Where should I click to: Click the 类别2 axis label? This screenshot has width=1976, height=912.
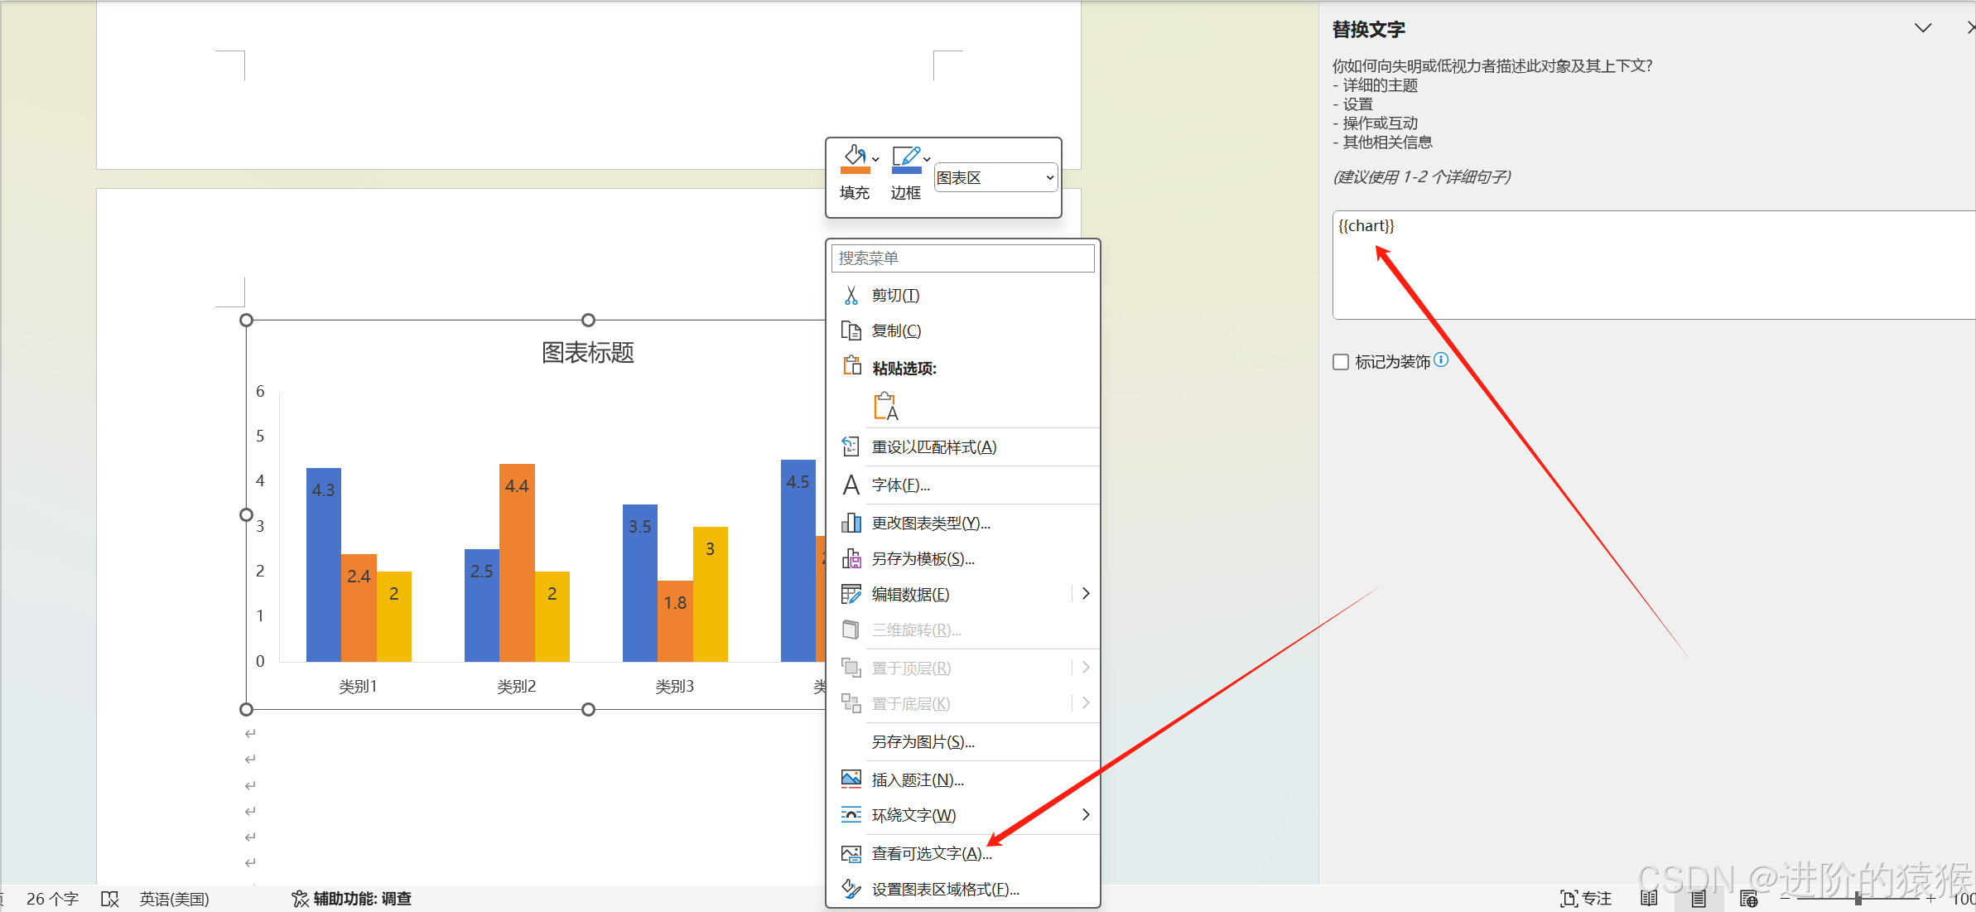tap(516, 687)
